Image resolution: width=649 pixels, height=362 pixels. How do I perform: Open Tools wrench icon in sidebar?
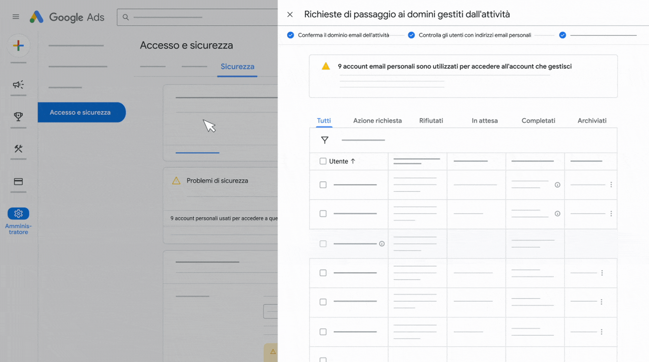pos(18,148)
